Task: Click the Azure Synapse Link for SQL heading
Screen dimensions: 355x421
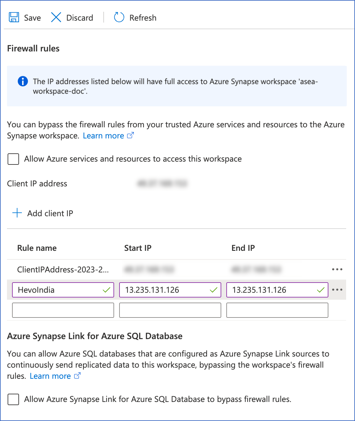Action: click(94, 336)
